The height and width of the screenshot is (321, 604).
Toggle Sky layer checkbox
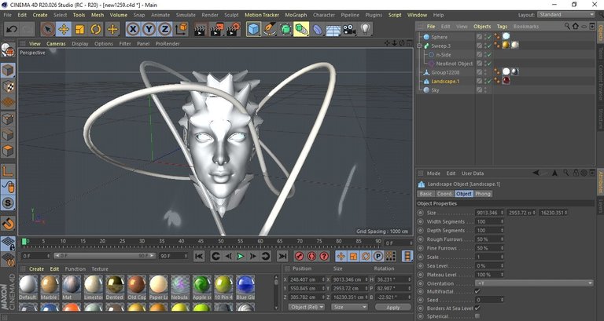coord(479,90)
